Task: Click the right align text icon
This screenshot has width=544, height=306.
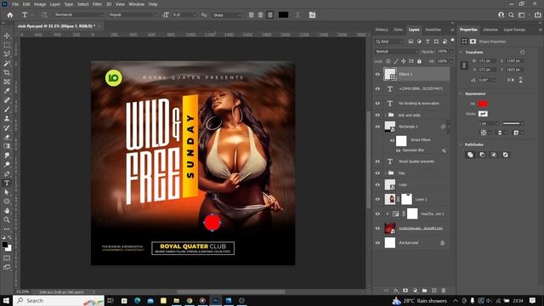Action: click(270, 15)
